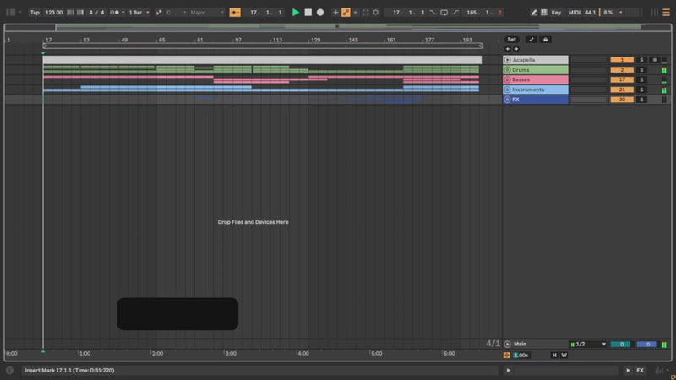Solo the Drums track
Screen dimensions: 676x380
(x=641, y=70)
